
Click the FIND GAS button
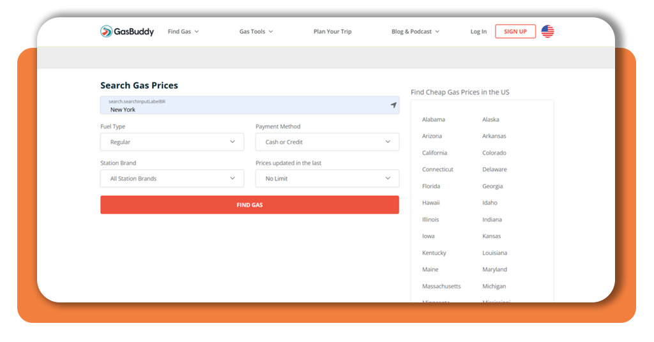[x=250, y=205]
